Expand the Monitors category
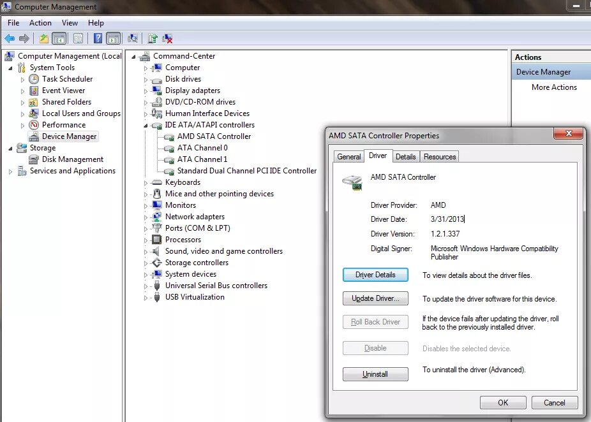 pos(146,206)
